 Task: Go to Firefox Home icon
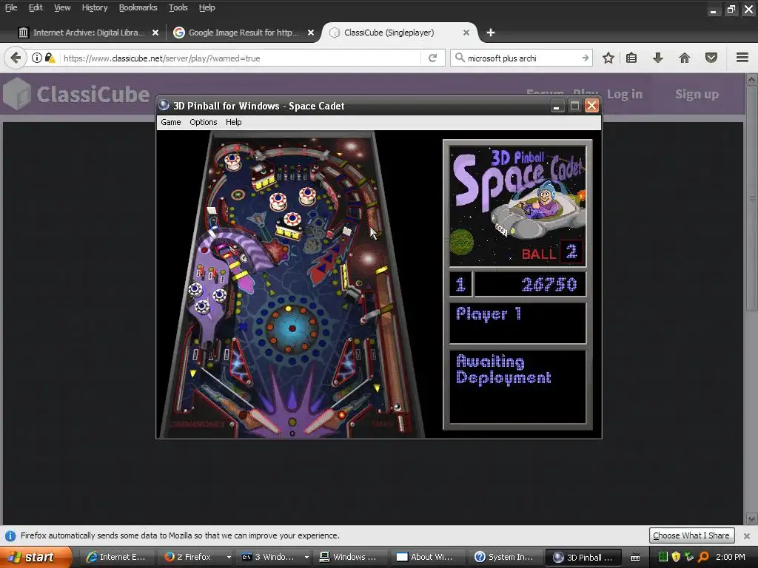pos(685,58)
